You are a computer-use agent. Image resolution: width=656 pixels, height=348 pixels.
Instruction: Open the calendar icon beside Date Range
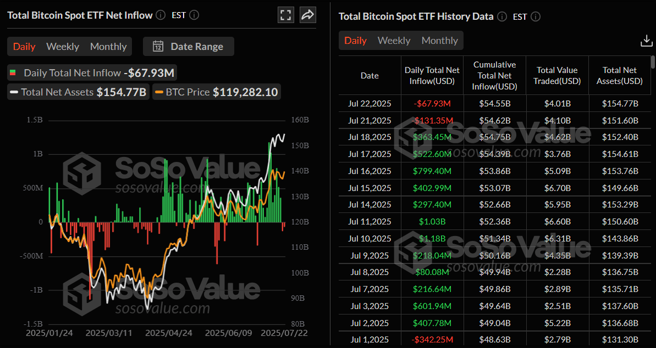(157, 47)
